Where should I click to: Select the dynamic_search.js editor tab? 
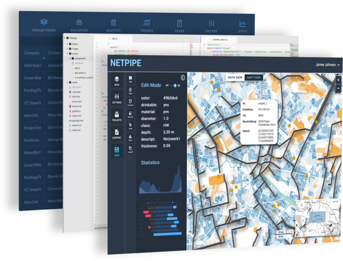click(219, 40)
